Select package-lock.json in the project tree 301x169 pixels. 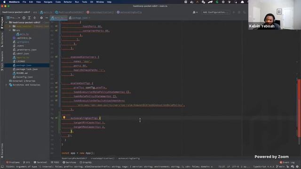click(27, 69)
